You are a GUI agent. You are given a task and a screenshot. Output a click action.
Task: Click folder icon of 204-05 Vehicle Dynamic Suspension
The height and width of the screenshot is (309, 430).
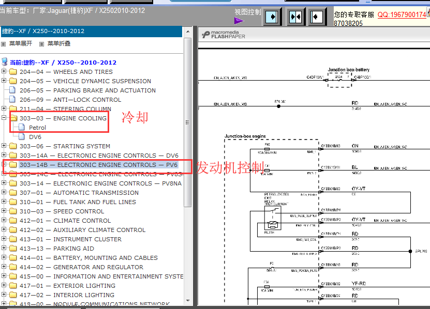pos(13,81)
